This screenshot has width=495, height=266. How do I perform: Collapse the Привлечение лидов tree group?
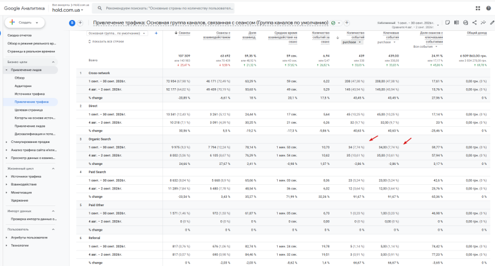pyautogui.click(x=6, y=70)
